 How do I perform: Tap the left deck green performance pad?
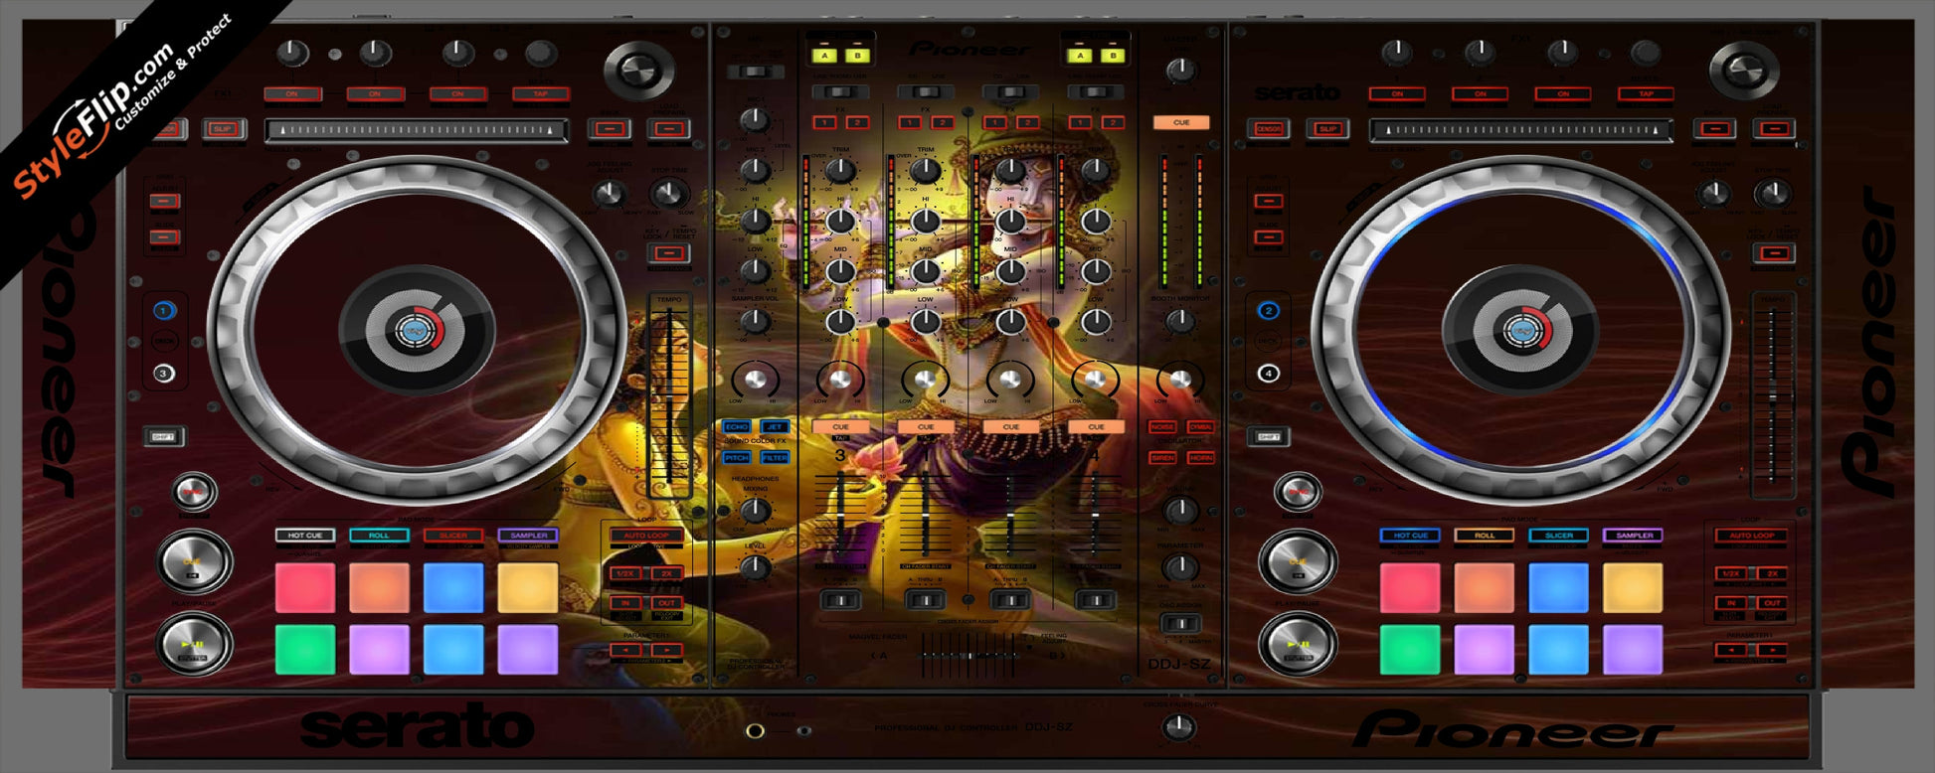pos(304,649)
